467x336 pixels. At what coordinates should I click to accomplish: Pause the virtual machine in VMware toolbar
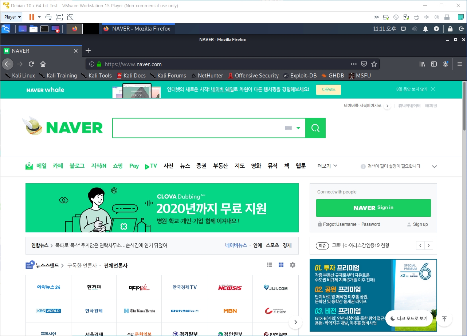tap(32, 17)
